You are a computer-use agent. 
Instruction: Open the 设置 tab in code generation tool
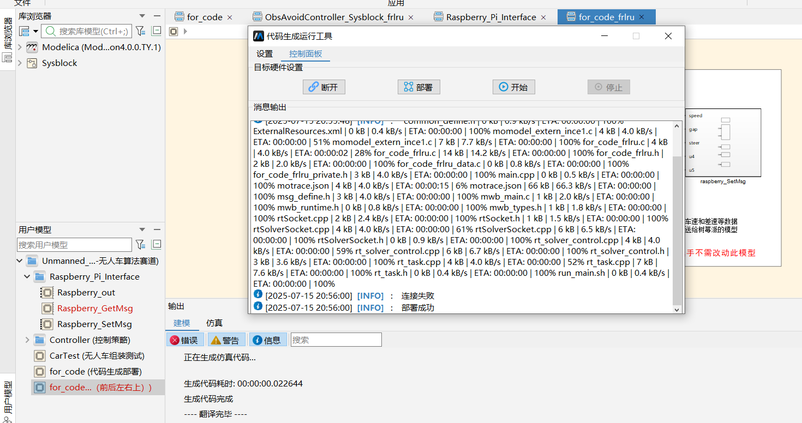coord(265,54)
